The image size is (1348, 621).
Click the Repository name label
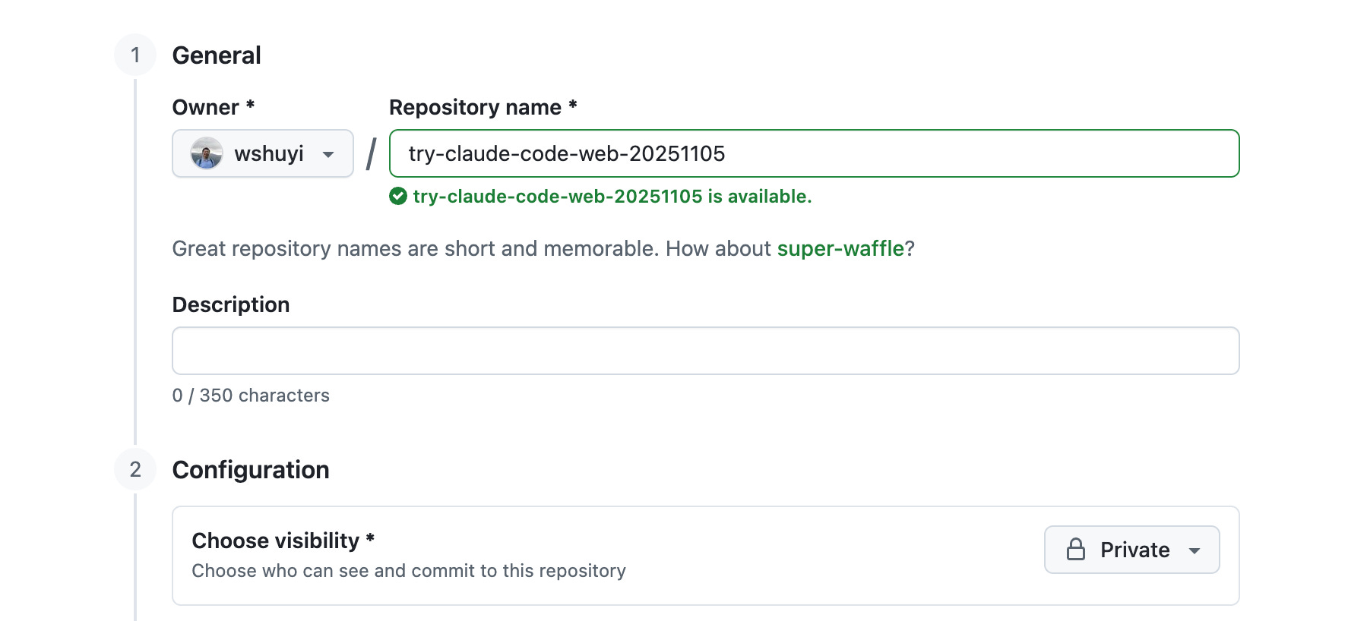(x=483, y=107)
